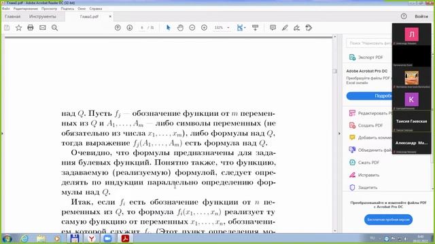Open the Edit menu
435x244 pixels.
26,9
